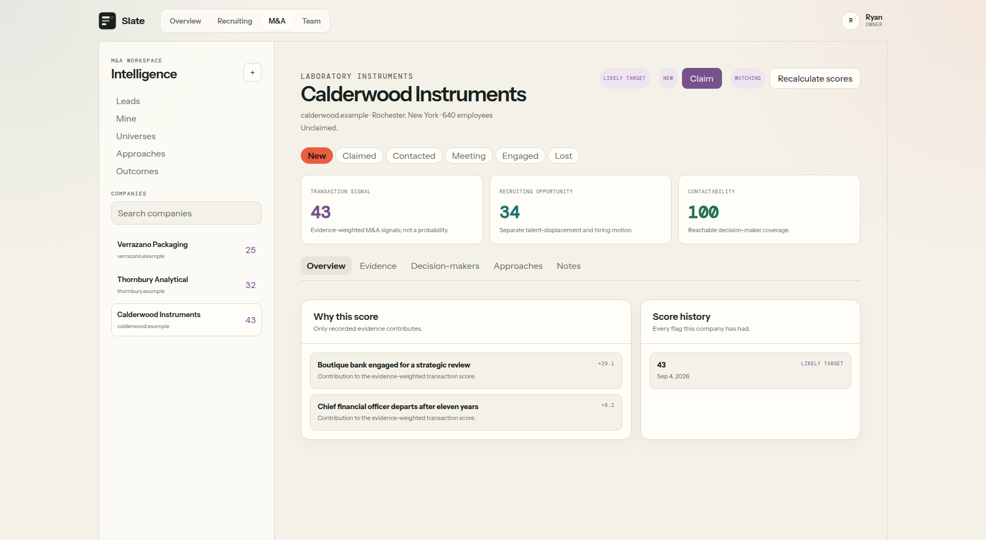Click the Ryan owner name

tap(874, 18)
